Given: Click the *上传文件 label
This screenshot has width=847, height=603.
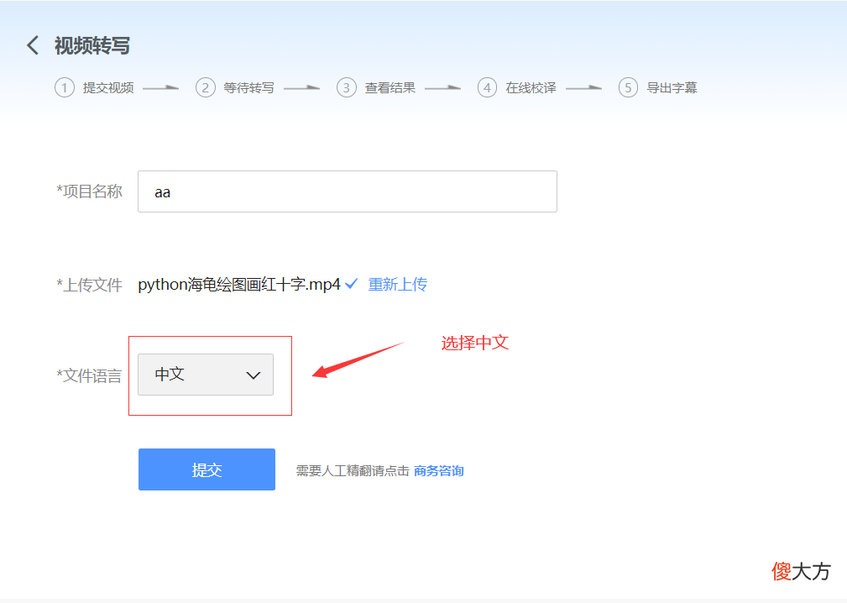Looking at the screenshot, I should [89, 285].
